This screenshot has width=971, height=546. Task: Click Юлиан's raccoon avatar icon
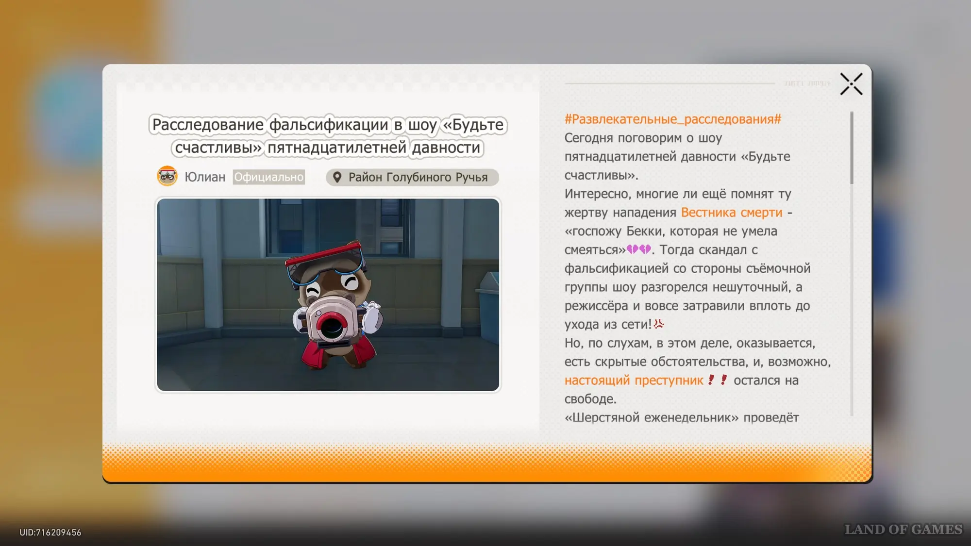tap(167, 177)
